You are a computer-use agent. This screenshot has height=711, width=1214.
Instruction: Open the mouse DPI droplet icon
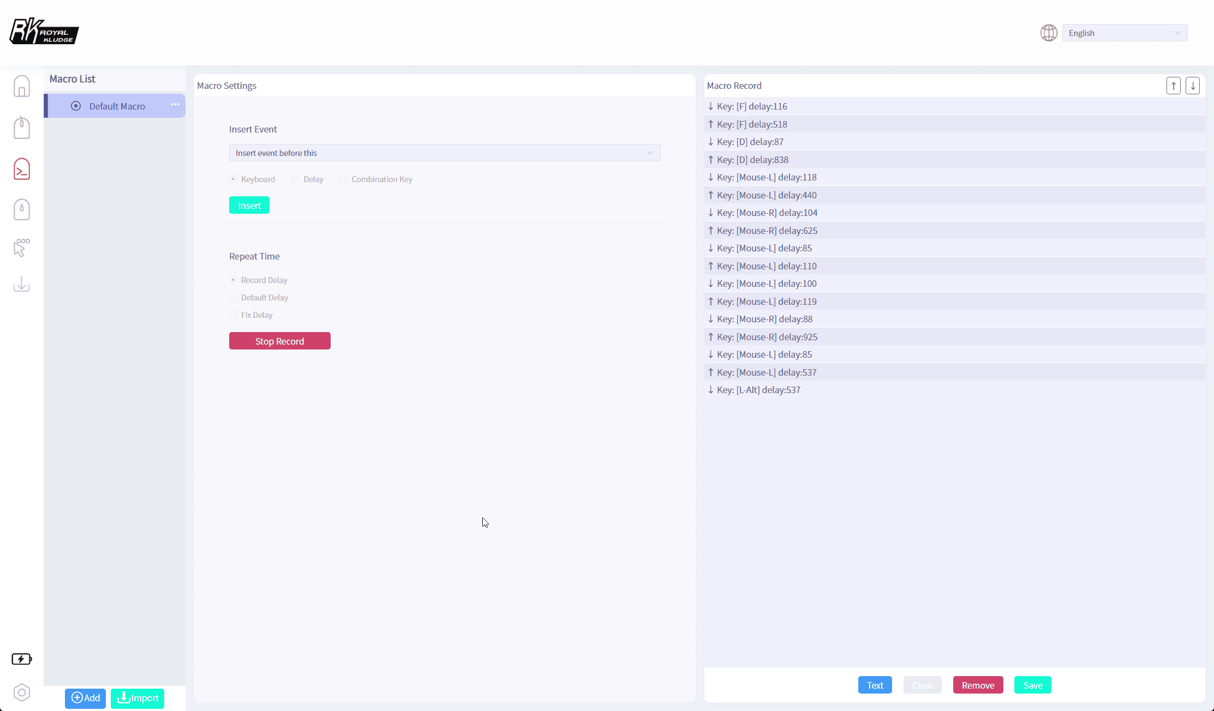(22, 209)
